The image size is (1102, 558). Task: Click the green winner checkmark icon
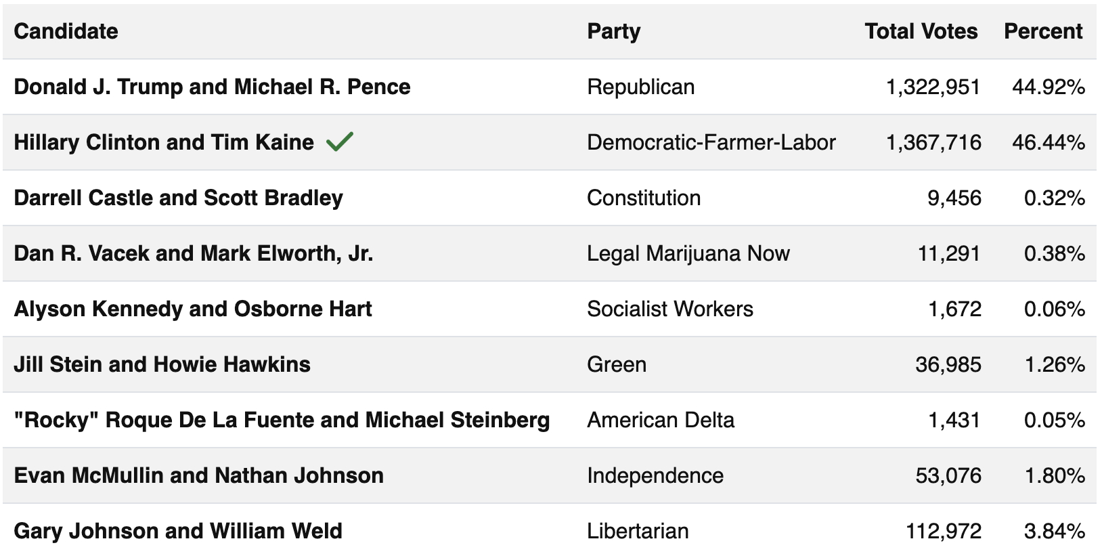pyautogui.click(x=340, y=142)
